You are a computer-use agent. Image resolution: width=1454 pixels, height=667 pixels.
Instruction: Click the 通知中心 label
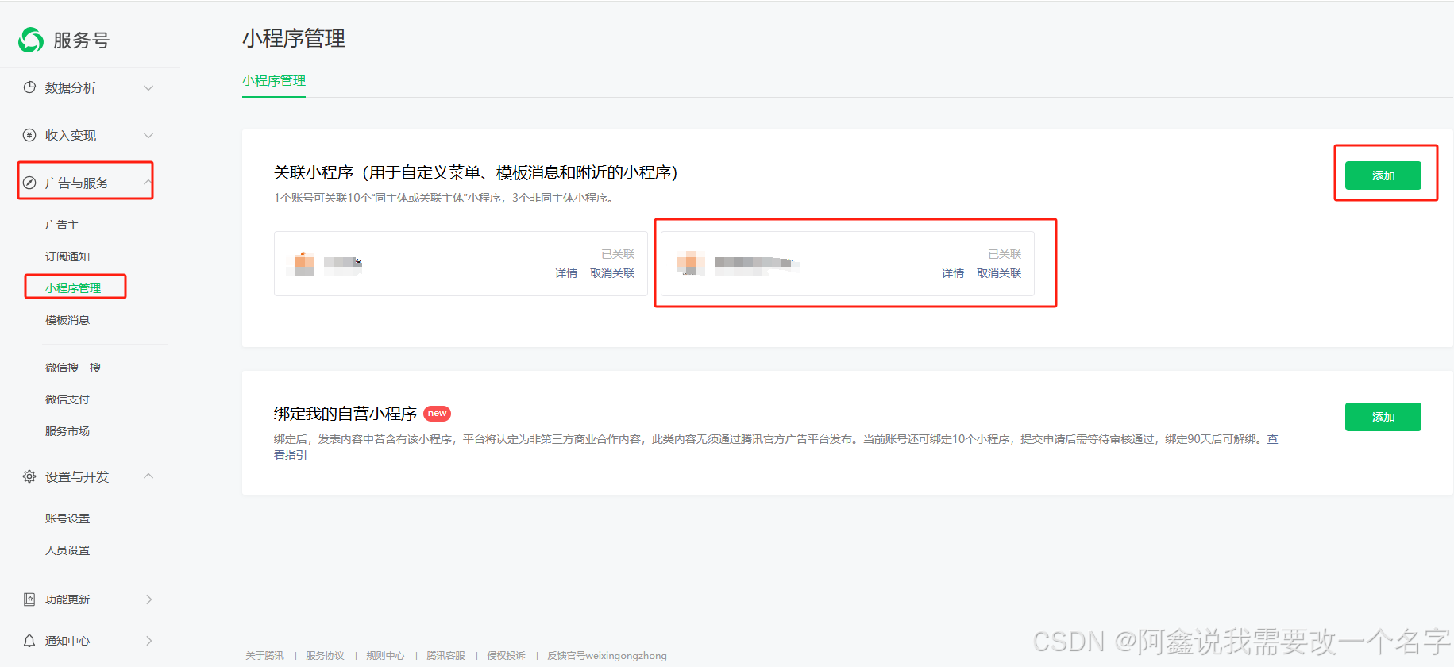67,641
